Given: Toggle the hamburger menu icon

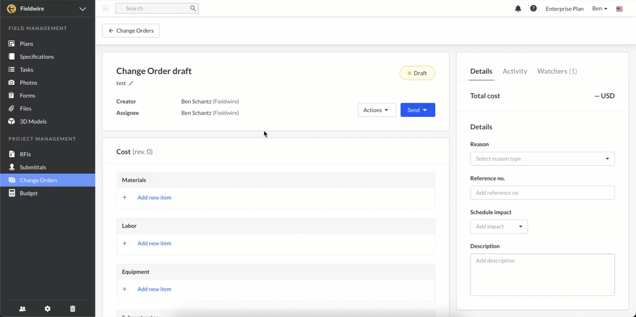Looking at the screenshot, I should point(106,8).
